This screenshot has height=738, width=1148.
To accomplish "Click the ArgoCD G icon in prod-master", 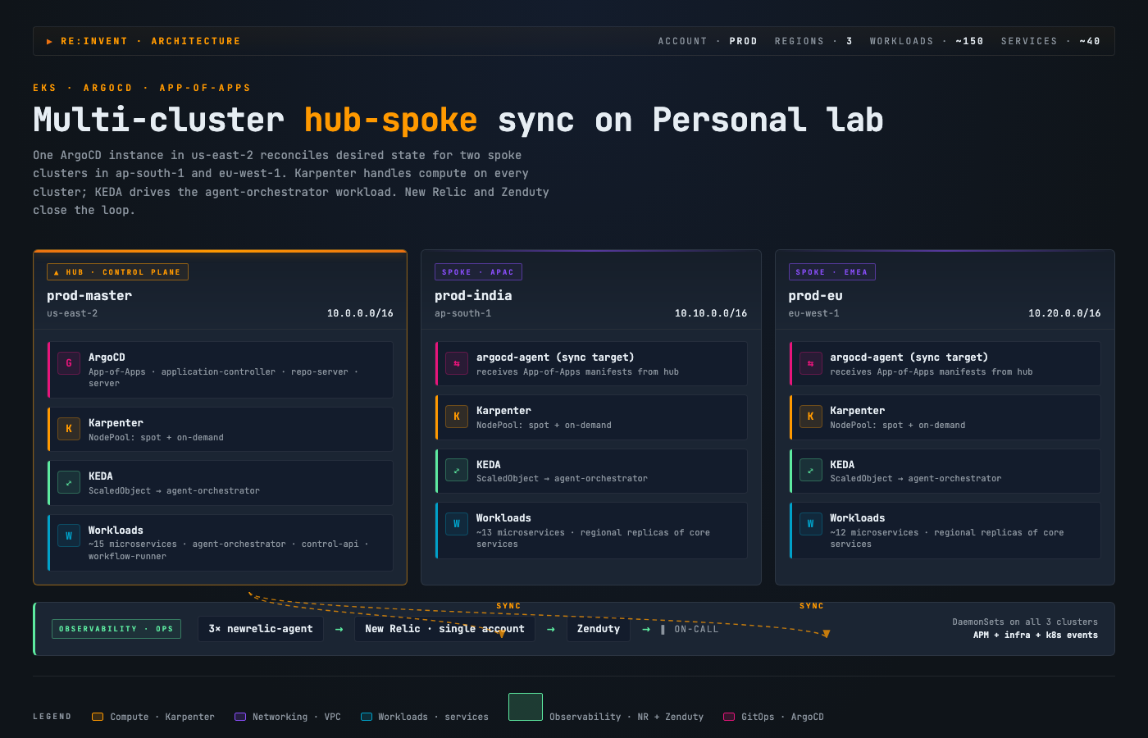I will [x=69, y=363].
